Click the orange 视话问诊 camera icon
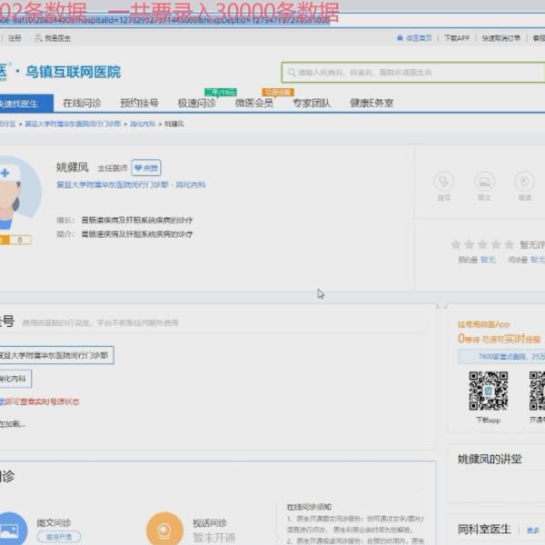Screen dimensions: 545x545 [x=164, y=529]
